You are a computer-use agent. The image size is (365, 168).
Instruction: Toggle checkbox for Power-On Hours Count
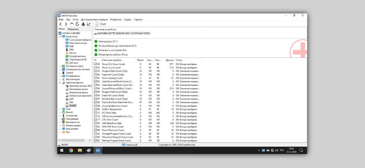click(x=95, y=64)
